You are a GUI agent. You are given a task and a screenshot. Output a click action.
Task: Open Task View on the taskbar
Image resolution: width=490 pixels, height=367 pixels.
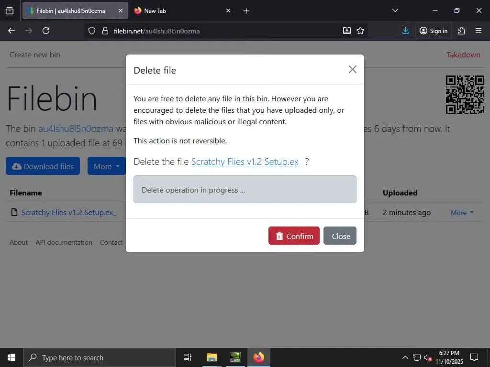[x=188, y=357]
